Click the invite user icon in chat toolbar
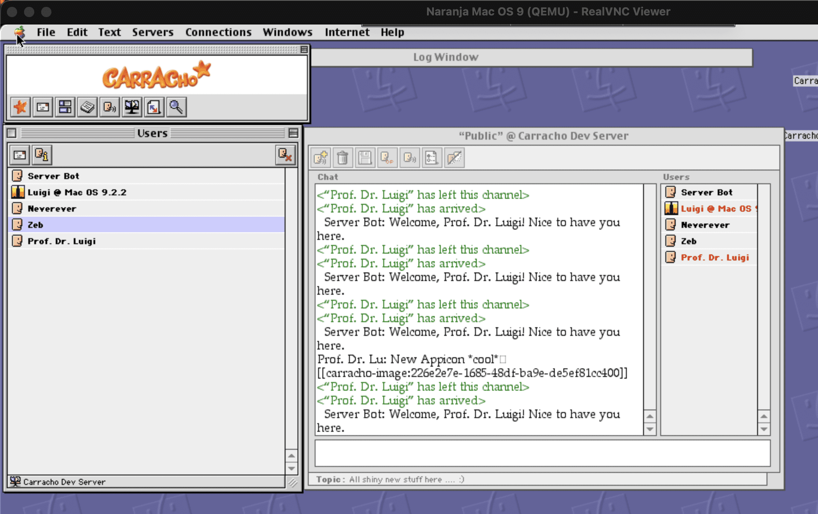The width and height of the screenshot is (818, 514). tap(387, 158)
